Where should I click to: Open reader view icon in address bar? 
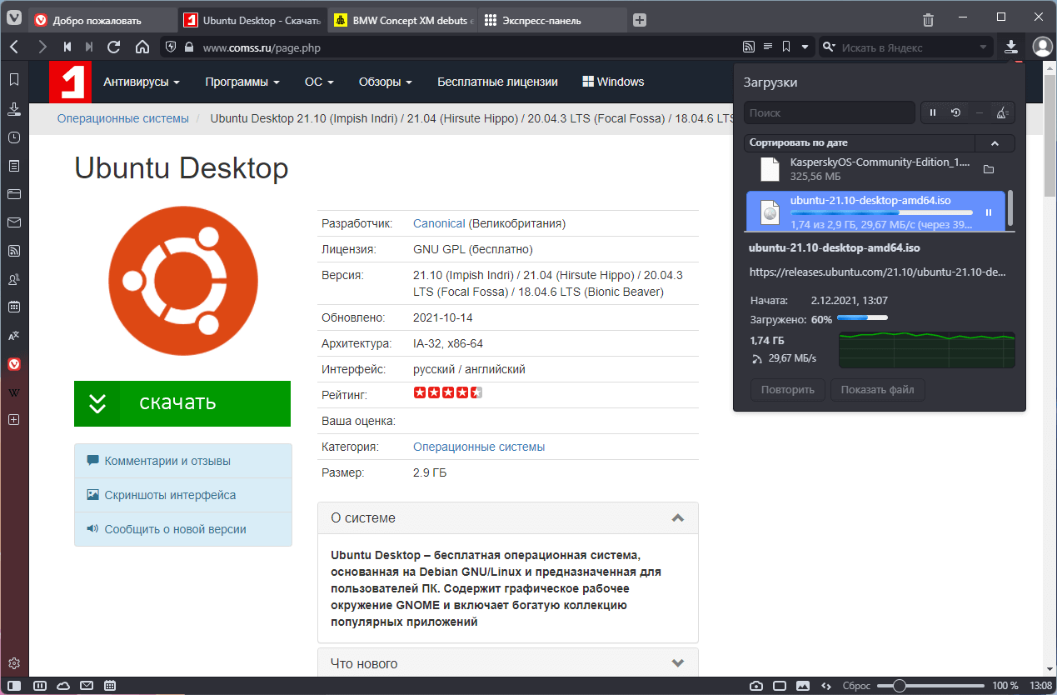(x=768, y=47)
